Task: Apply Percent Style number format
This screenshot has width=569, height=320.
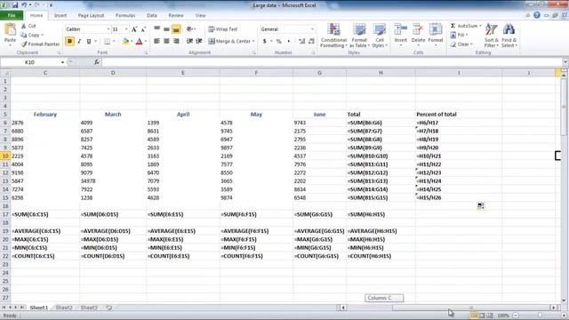Action: [278, 42]
